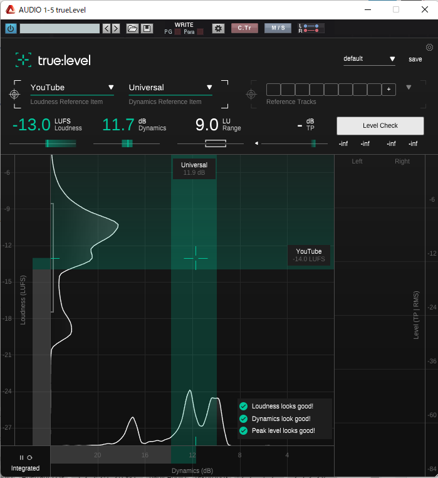Open plugin host settings gear
This screenshot has width=438, height=478.
(218, 29)
